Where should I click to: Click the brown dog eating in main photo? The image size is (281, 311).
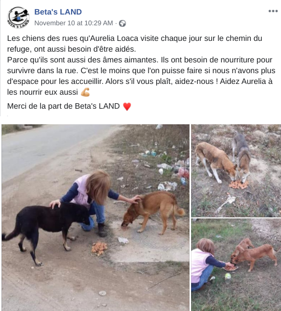pos(153,212)
